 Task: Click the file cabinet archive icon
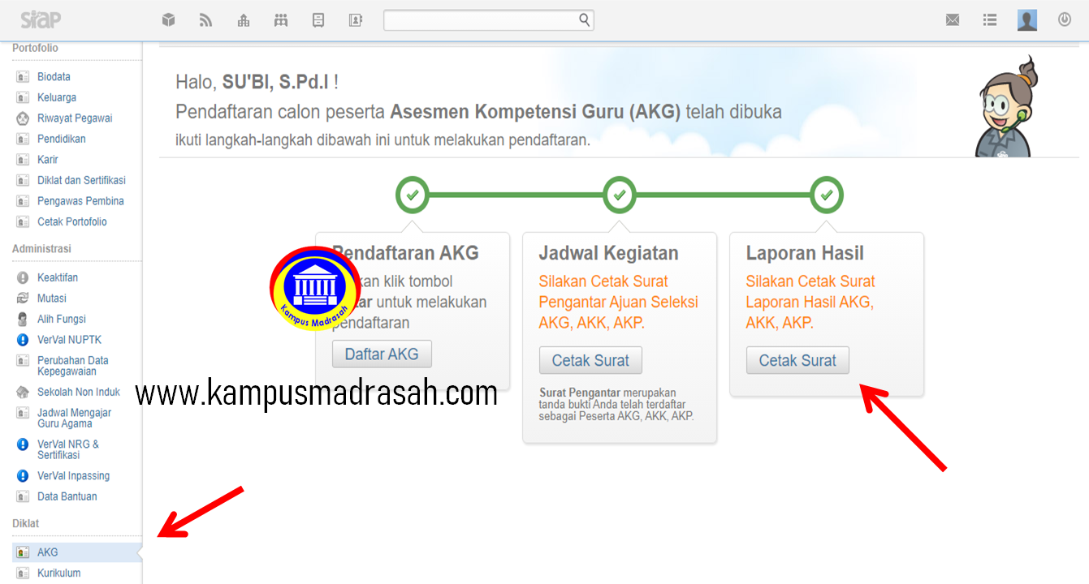point(318,19)
